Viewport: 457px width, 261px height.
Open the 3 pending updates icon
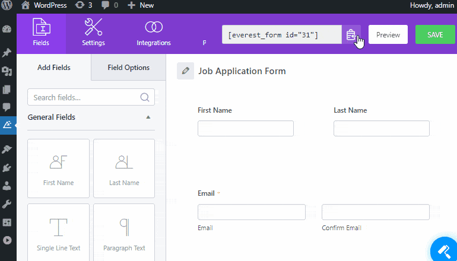[x=83, y=5]
